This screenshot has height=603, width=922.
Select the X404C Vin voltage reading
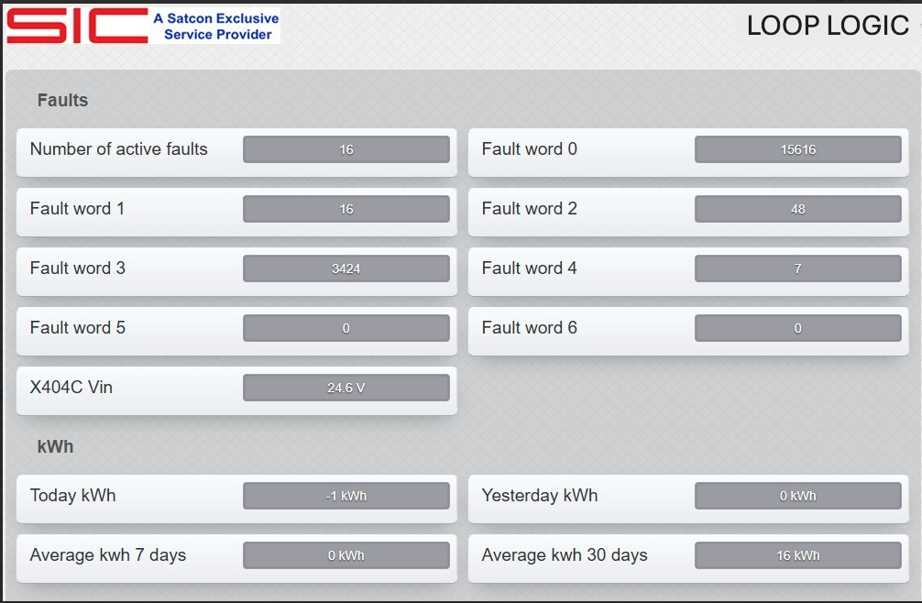(x=346, y=388)
